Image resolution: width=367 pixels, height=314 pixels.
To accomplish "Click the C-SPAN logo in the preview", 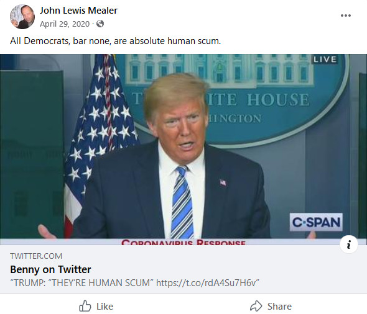I will 316,222.
